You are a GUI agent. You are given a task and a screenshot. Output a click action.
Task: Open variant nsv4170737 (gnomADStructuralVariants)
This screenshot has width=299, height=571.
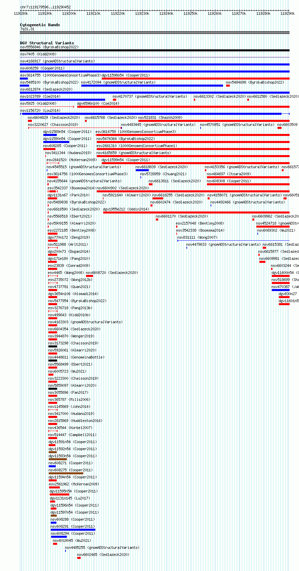point(150,96)
